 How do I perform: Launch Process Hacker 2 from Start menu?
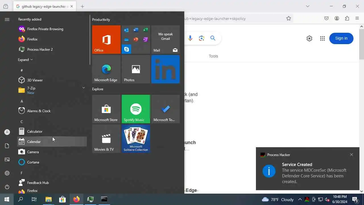(x=52, y=50)
